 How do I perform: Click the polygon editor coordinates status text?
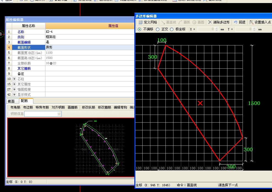tap(153, 185)
